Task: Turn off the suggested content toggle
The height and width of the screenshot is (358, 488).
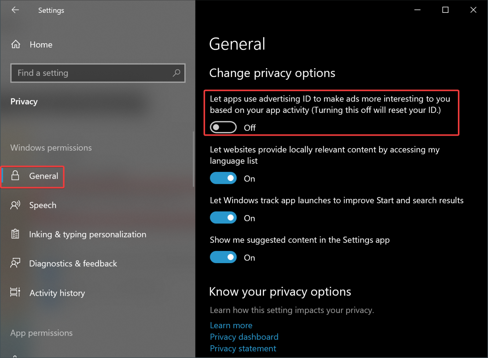Action: pos(223,258)
